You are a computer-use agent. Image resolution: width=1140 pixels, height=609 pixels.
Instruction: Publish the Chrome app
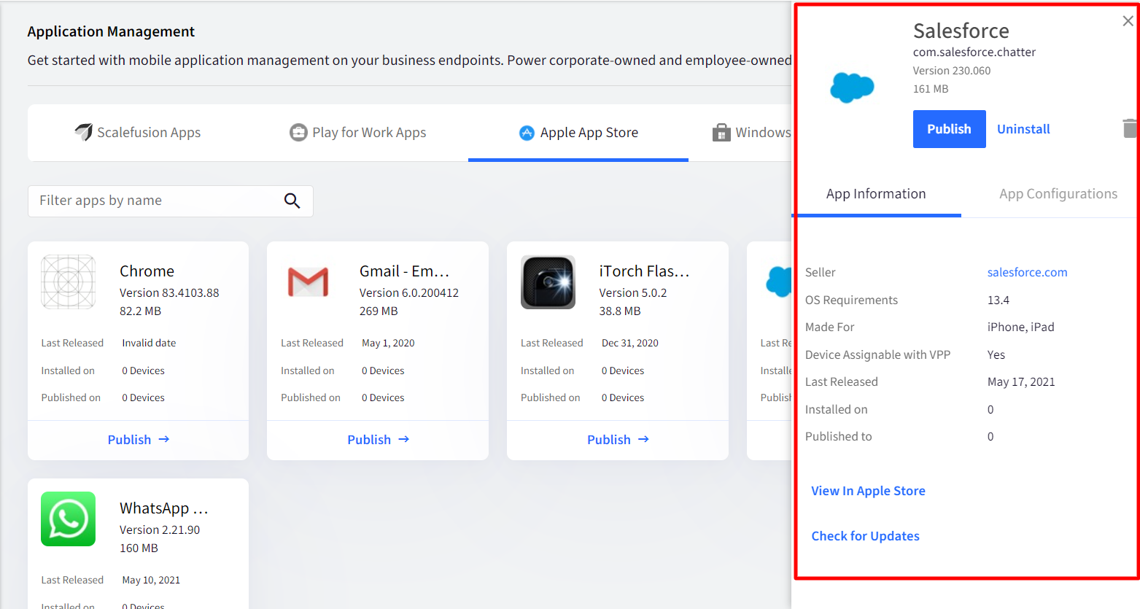pyautogui.click(x=138, y=440)
